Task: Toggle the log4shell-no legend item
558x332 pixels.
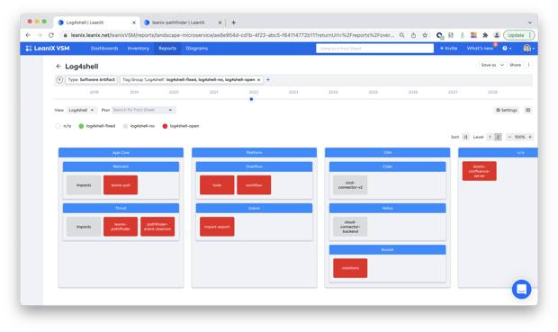Action: 139,126
